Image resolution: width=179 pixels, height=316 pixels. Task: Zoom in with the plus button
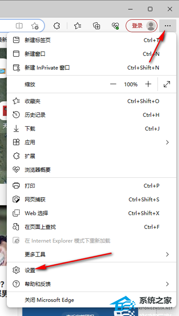point(148,84)
